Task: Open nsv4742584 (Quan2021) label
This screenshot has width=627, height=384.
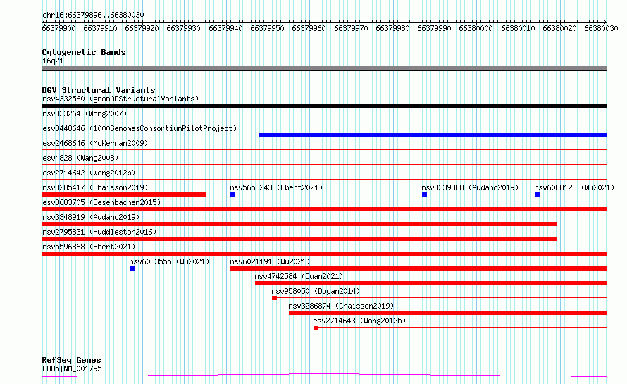Action: pos(299,276)
